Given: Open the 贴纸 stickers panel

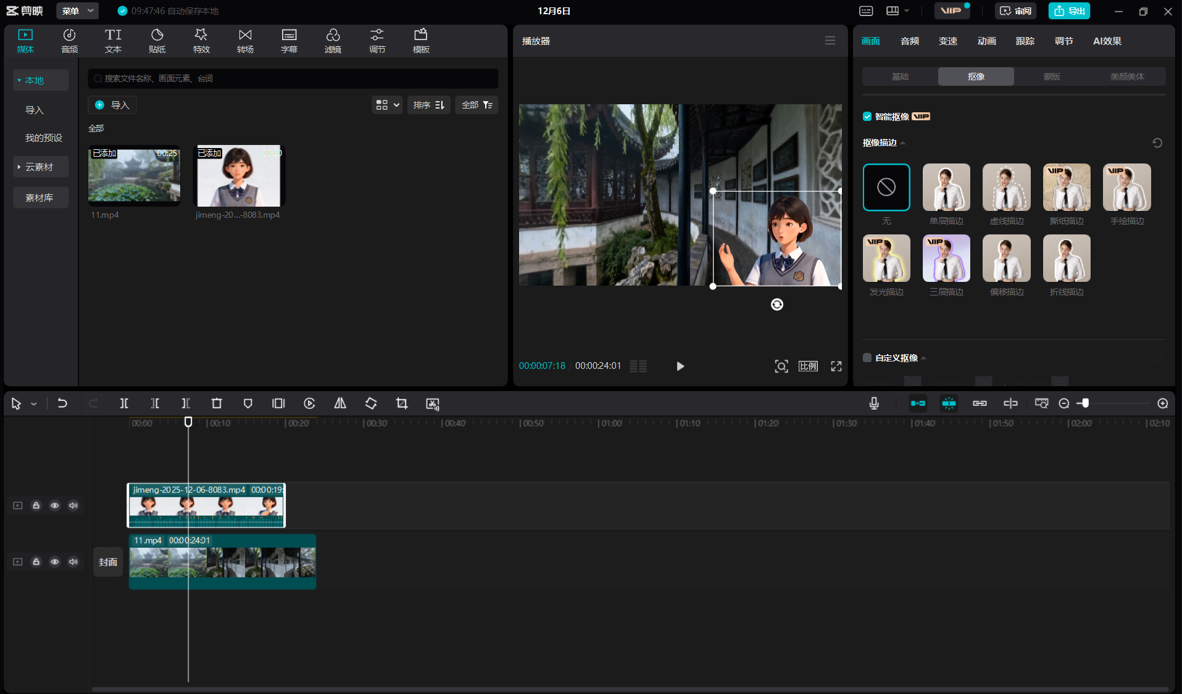Looking at the screenshot, I should (157, 40).
